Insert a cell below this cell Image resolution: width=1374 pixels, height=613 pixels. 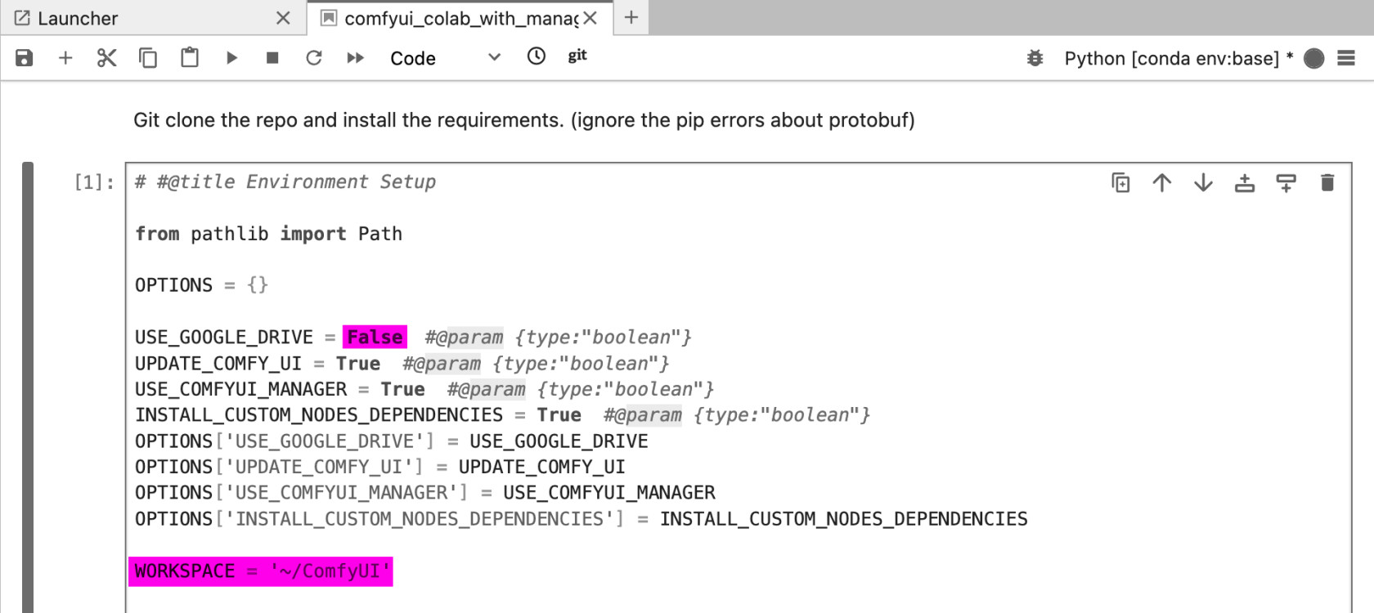point(1286,183)
